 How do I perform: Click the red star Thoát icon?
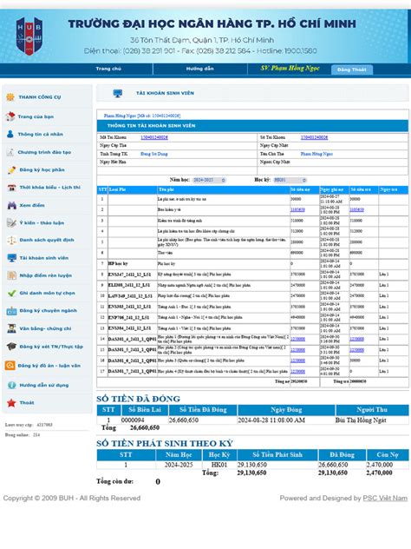(x=11, y=403)
